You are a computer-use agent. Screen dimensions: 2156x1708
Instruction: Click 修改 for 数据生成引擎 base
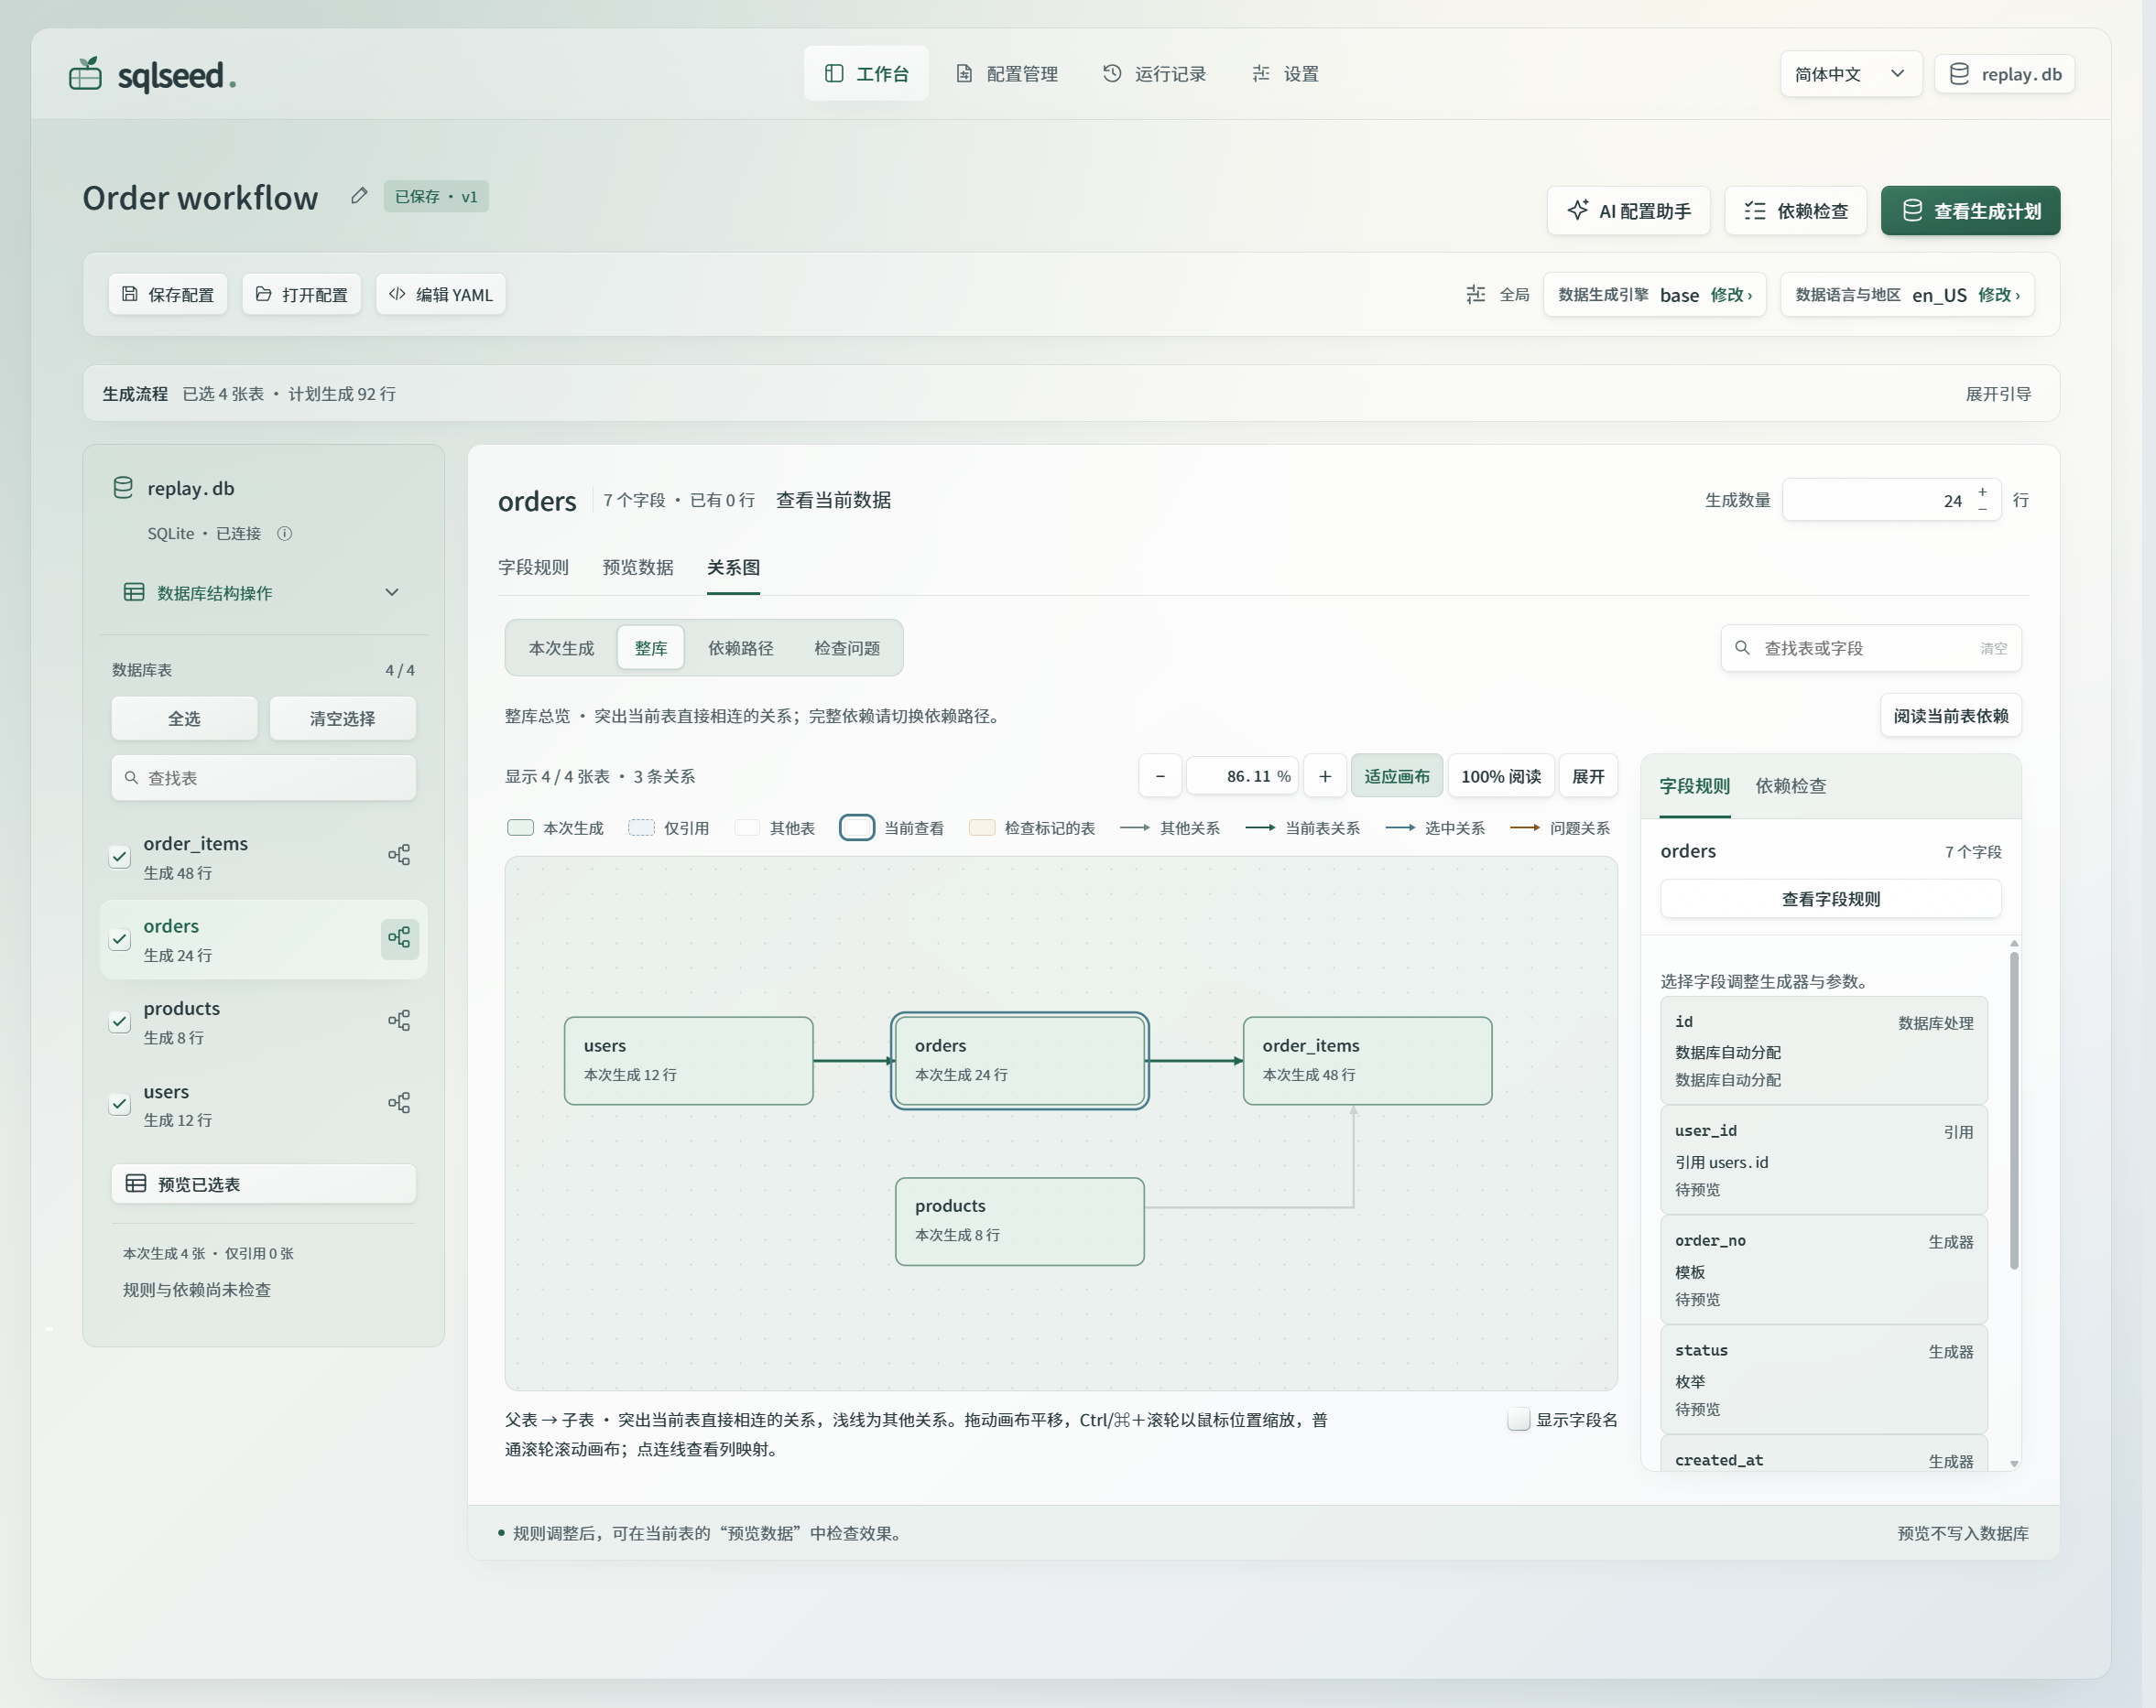coord(1731,295)
